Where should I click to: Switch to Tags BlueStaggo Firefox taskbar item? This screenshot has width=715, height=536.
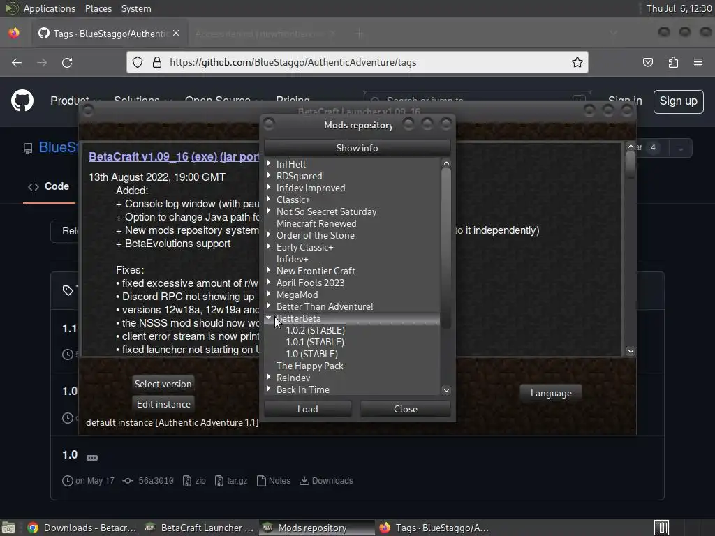click(x=433, y=528)
